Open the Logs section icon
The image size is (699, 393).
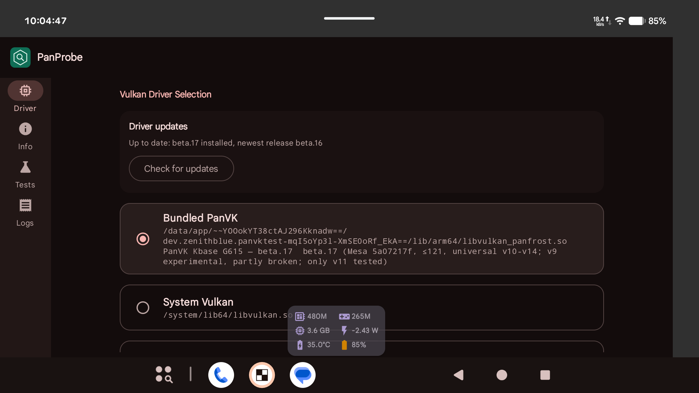[x=25, y=205]
